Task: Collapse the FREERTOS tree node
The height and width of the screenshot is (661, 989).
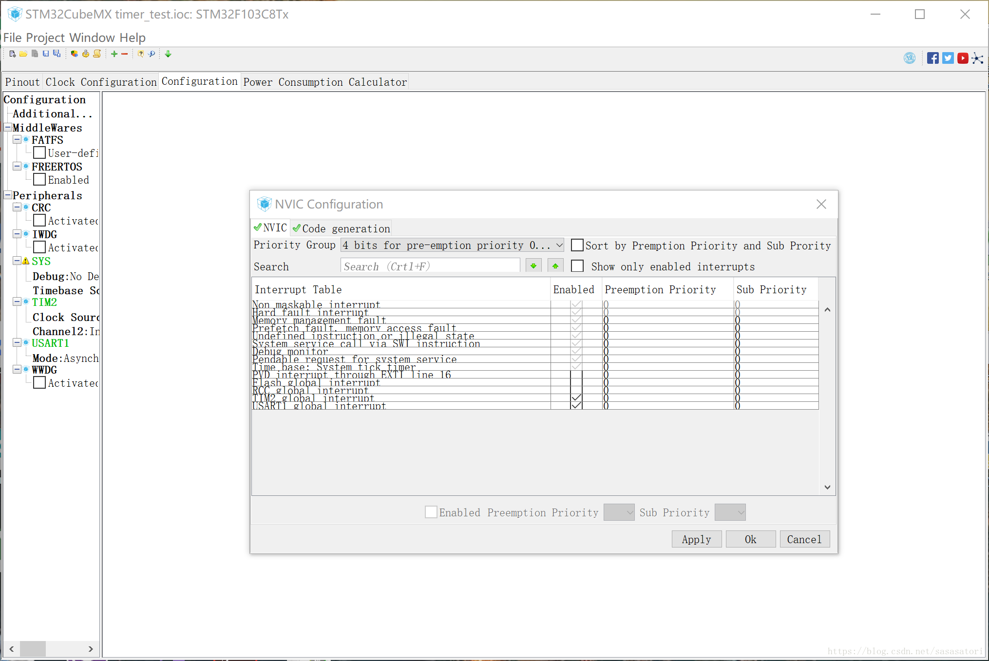Action: pyautogui.click(x=17, y=166)
